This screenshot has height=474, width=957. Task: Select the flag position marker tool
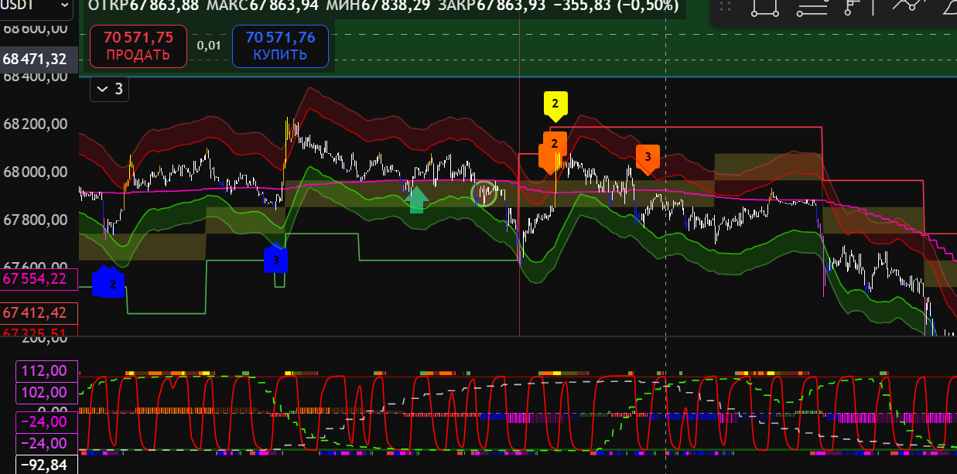click(x=853, y=8)
